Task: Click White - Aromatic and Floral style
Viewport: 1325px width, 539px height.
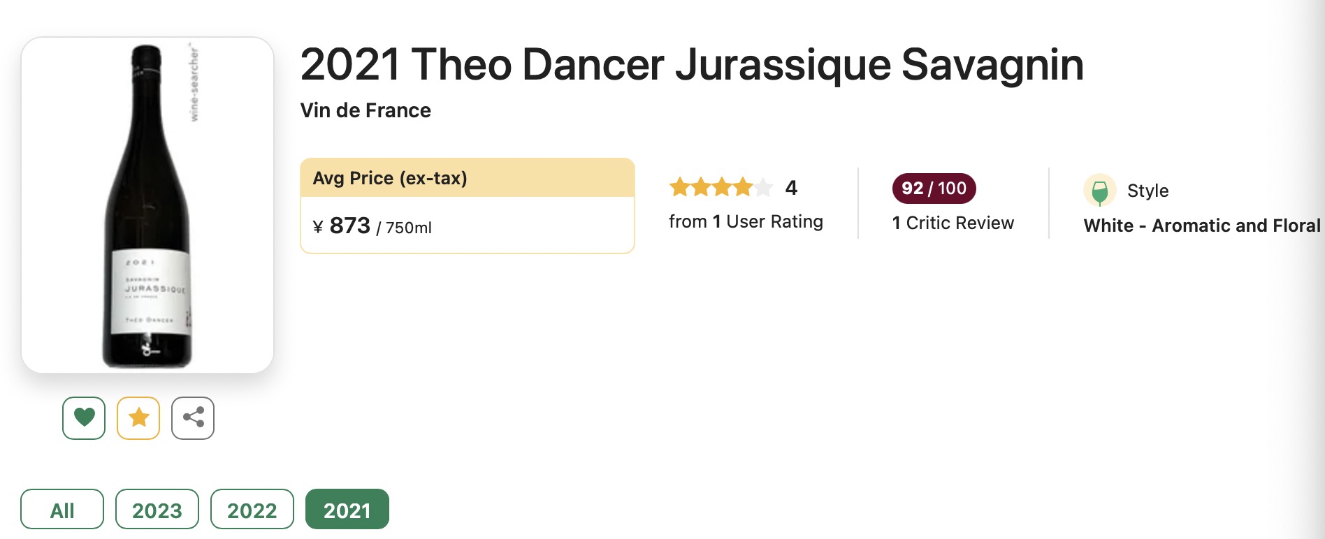Action: point(1202,226)
